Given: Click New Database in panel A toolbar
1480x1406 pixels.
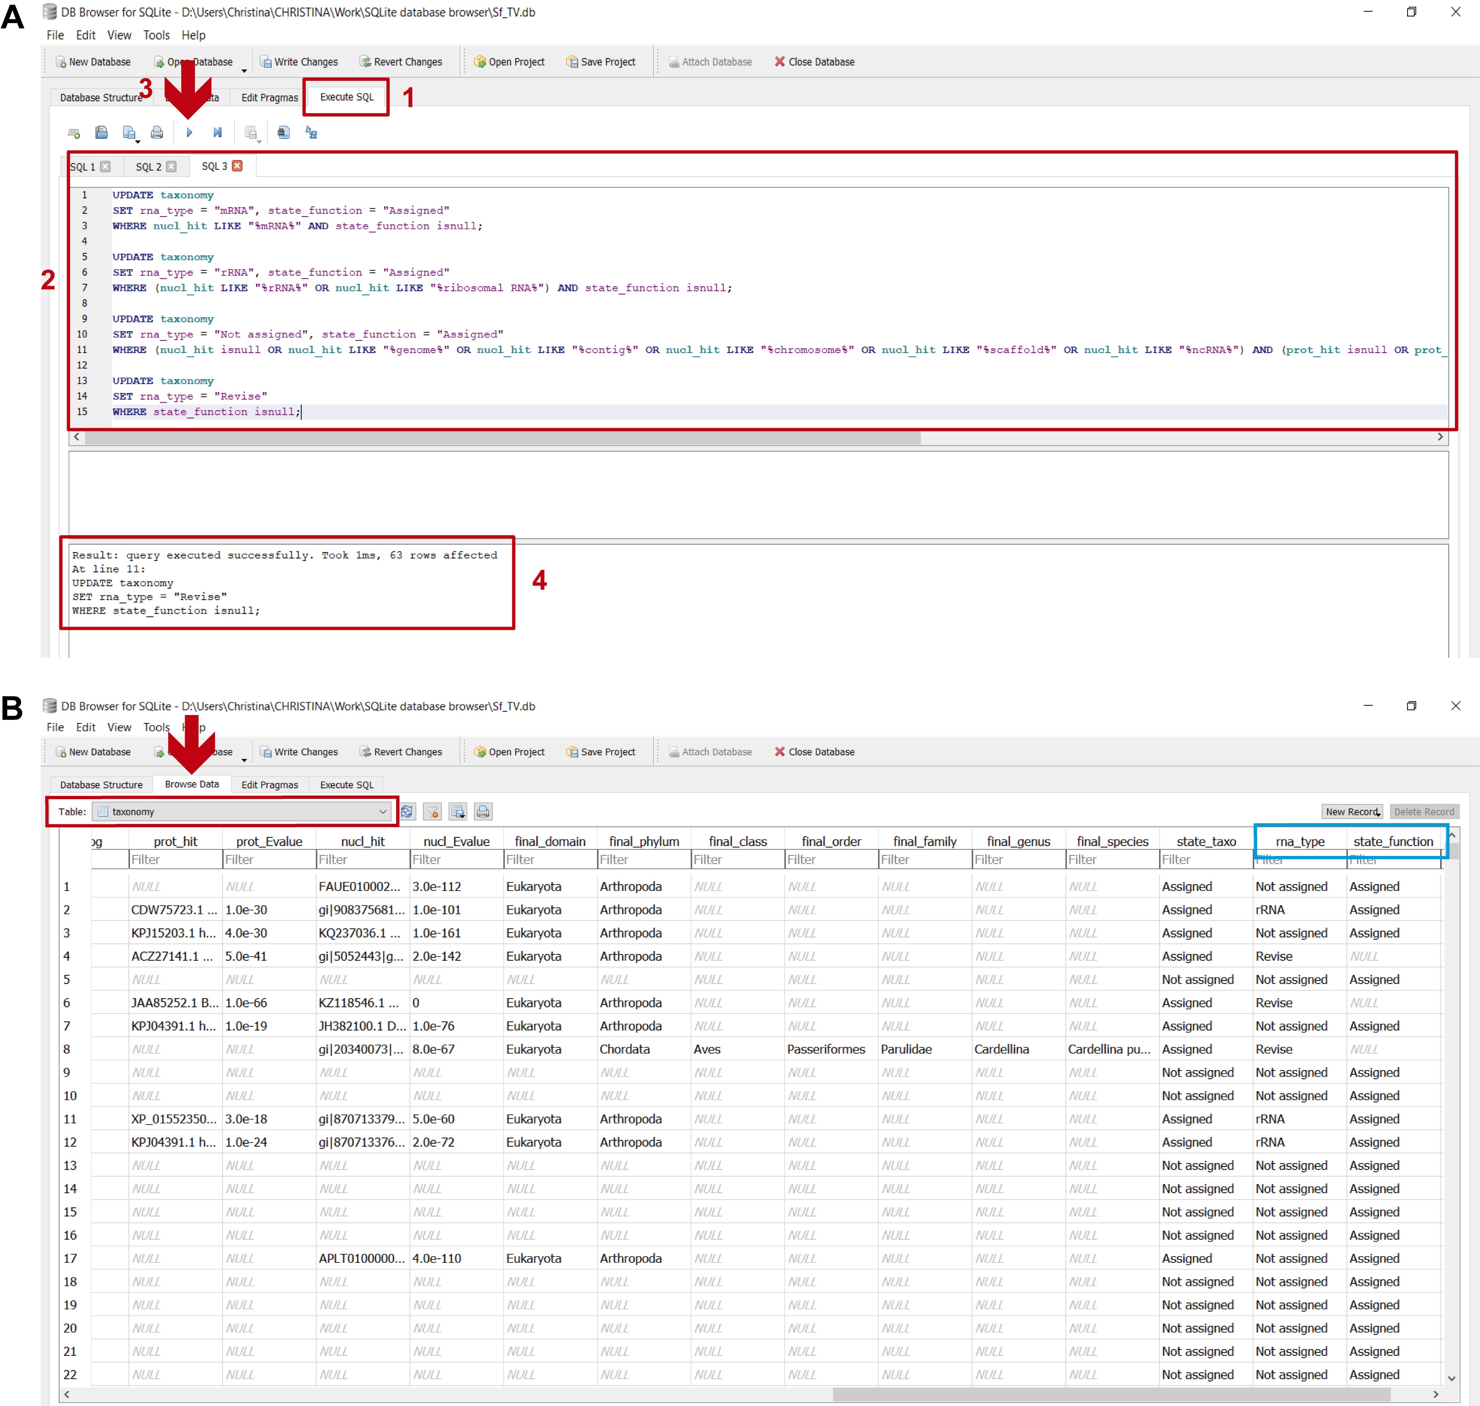Looking at the screenshot, I should tap(93, 62).
